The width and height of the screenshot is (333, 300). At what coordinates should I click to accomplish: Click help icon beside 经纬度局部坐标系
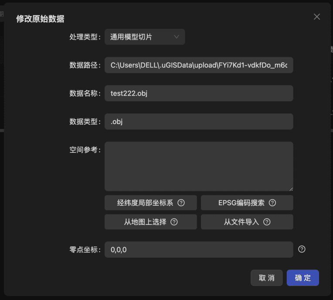[x=181, y=203]
